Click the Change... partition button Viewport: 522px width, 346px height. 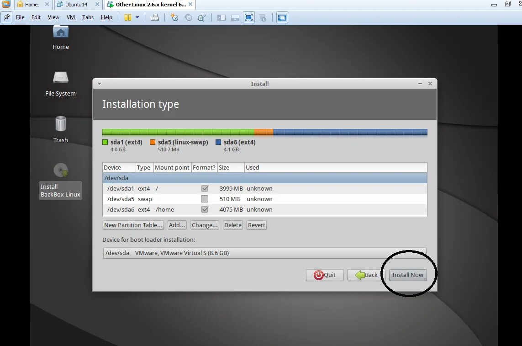tap(205, 225)
